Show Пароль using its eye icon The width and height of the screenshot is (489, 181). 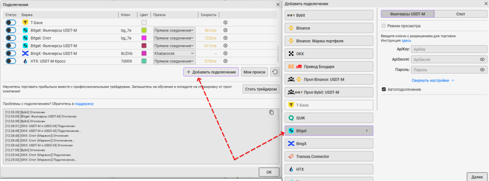click(x=482, y=70)
